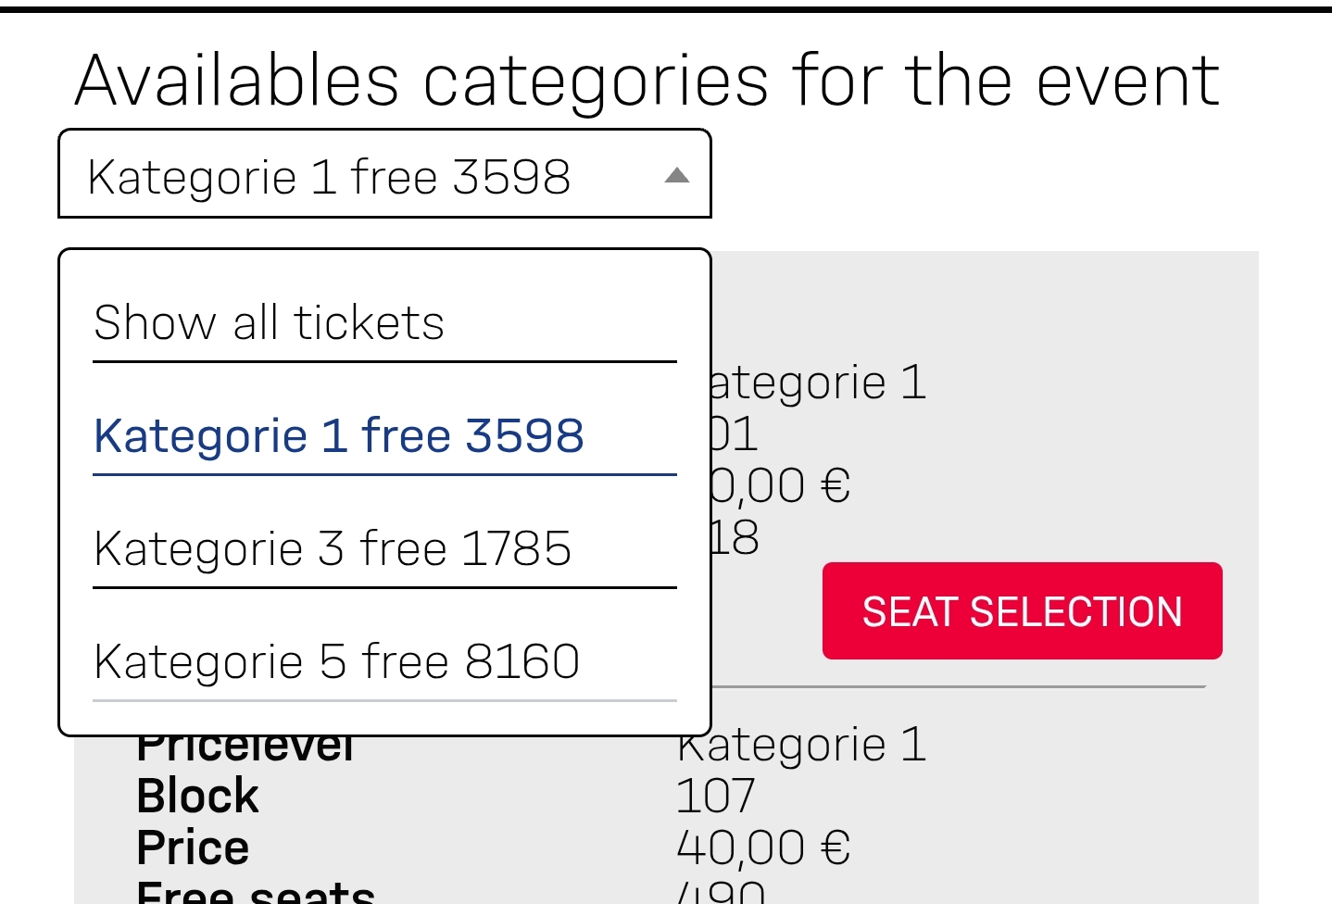Click block number 107
The image size is (1332, 904).
(715, 797)
